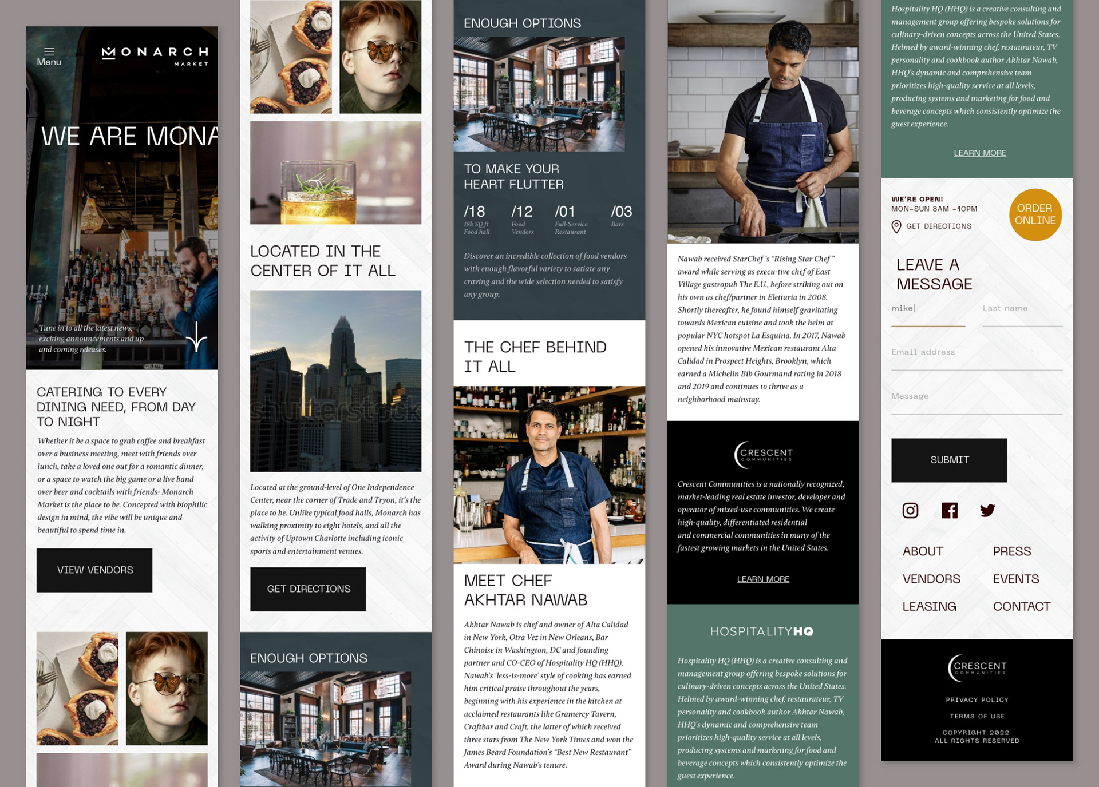Open the Contact footer link

pos(1021,606)
